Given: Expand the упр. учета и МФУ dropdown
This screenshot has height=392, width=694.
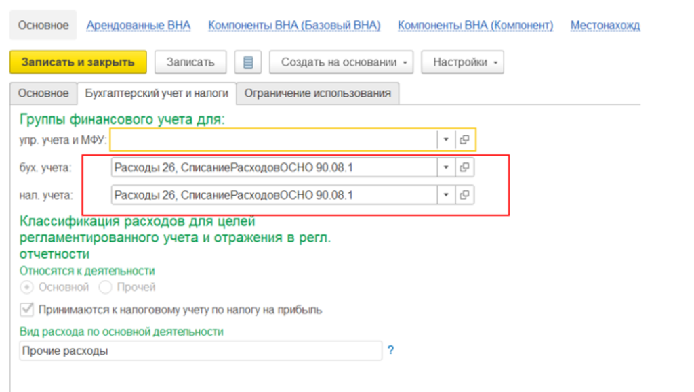Looking at the screenshot, I should tap(446, 139).
